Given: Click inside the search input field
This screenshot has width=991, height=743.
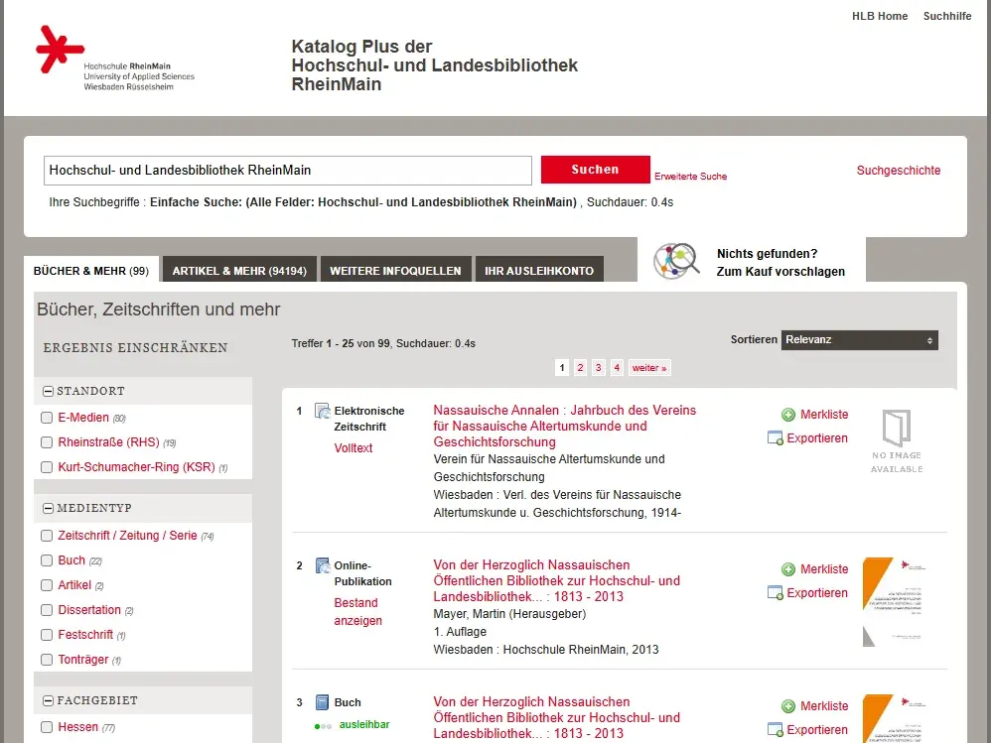Looking at the screenshot, I should click(x=287, y=170).
